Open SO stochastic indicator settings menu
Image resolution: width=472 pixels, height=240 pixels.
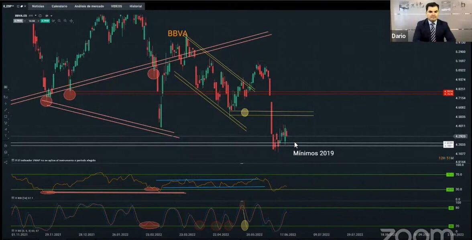click(x=13, y=231)
